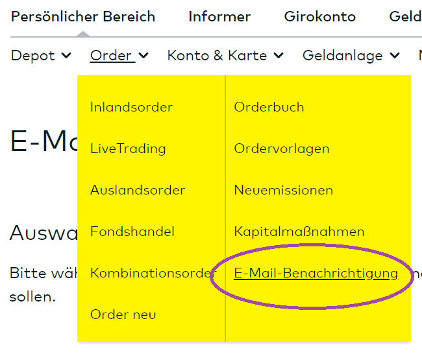
Task: Select Neuemissionen in the Order menu
Action: (x=283, y=190)
